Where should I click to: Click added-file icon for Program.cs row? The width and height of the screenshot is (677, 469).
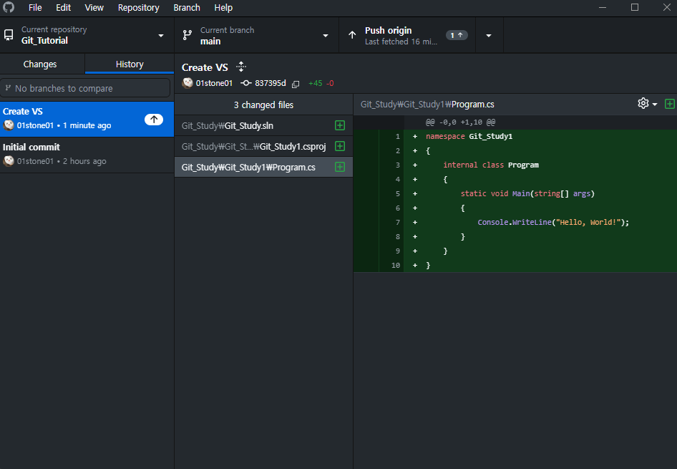point(340,167)
